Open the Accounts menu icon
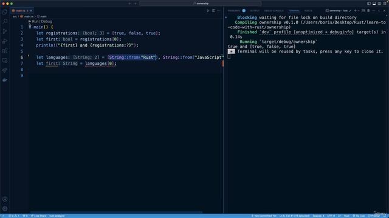This screenshot has height=218, width=389. pyautogui.click(x=5, y=199)
